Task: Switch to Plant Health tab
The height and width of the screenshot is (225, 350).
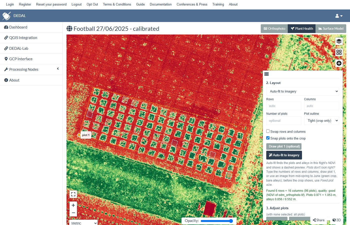Action: pyautogui.click(x=302, y=28)
